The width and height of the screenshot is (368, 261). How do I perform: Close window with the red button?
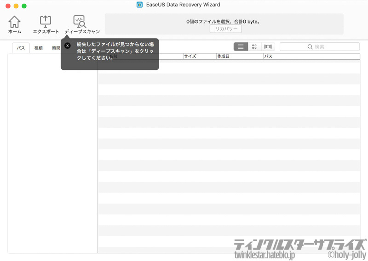8,6
